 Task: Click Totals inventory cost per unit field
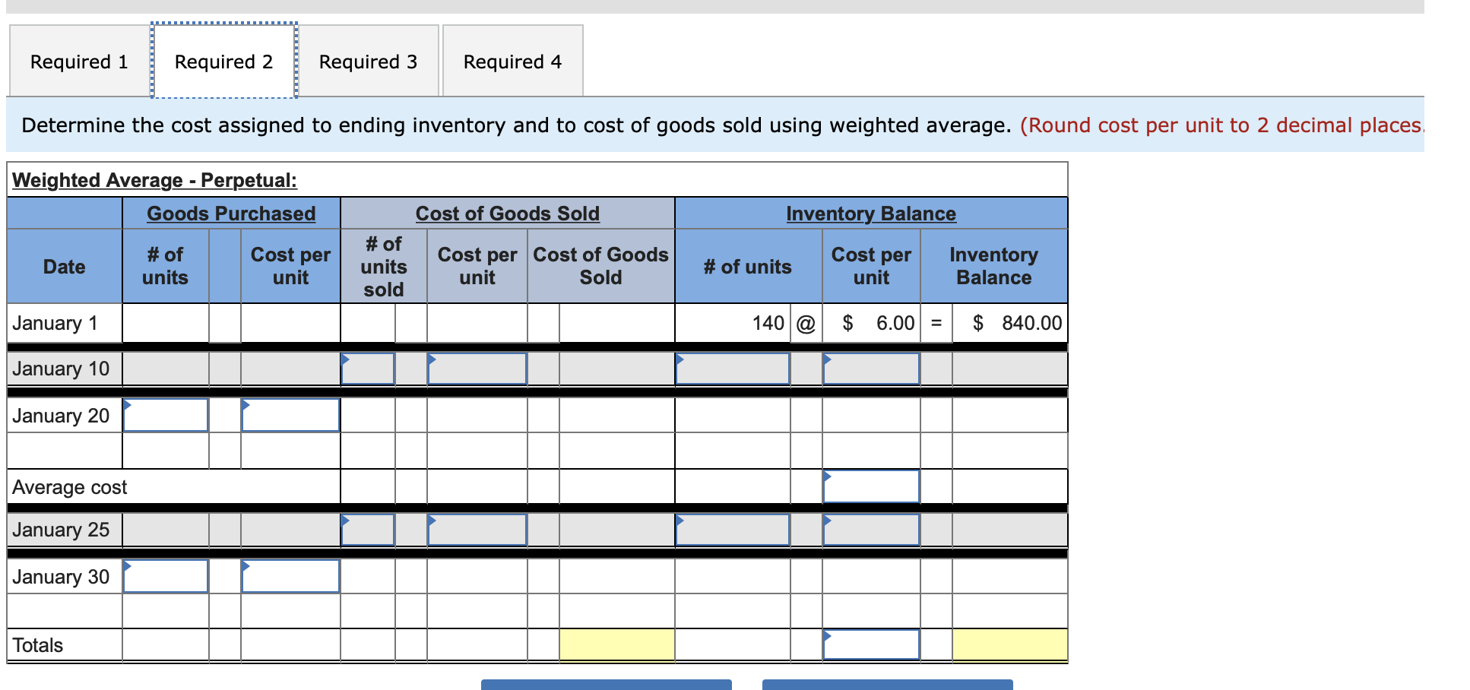point(871,644)
